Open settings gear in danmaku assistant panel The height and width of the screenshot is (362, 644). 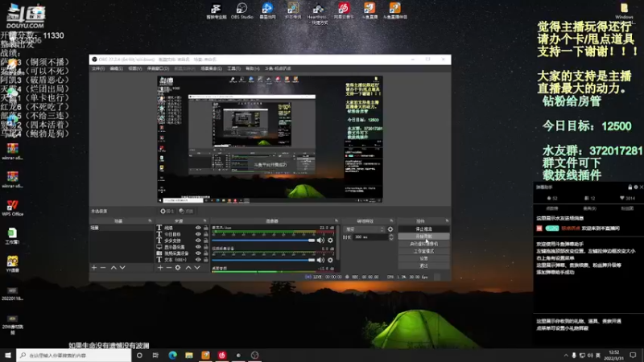636,187
